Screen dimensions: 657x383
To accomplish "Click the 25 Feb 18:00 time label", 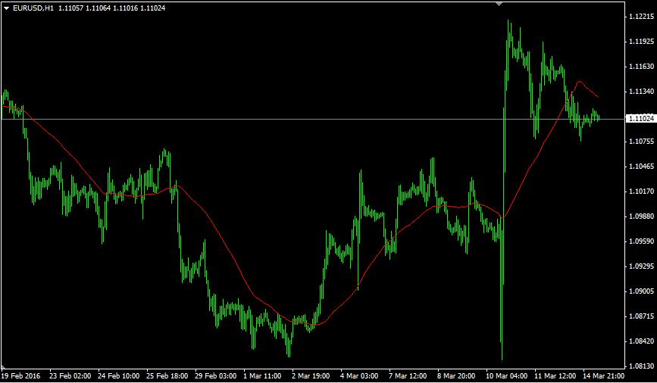I will coord(167,376).
